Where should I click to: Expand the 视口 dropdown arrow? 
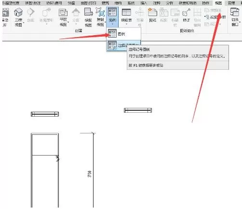point(220,25)
